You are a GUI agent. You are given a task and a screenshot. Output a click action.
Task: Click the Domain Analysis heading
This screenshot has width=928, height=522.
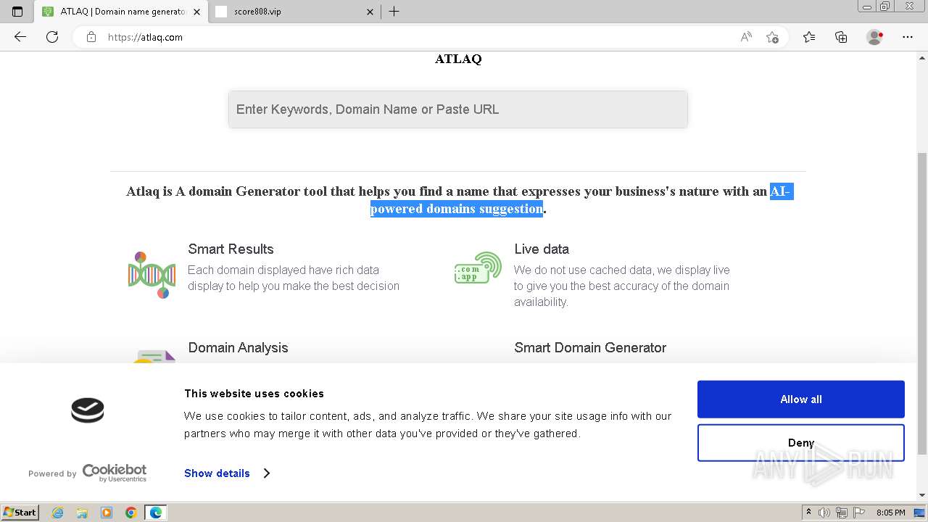click(238, 347)
